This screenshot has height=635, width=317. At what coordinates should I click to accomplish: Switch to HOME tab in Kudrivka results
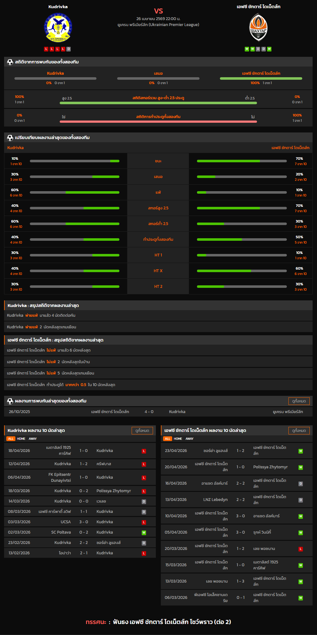[21, 439]
